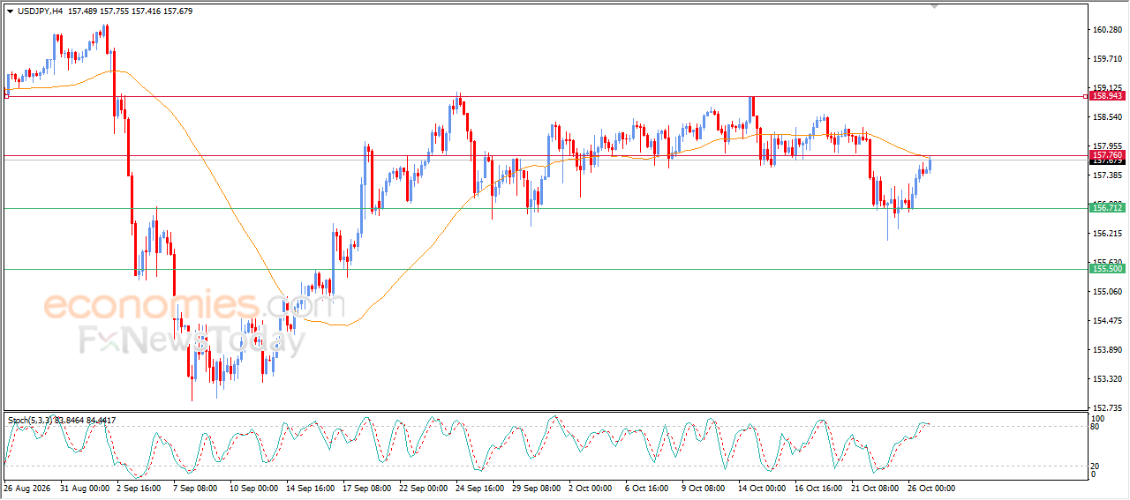The image size is (1130, 500).
Task: Click the 26 Oct 00:00 time label
Action: [932, 488]
